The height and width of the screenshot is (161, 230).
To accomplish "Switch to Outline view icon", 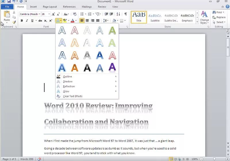I will tap(183, 159).
